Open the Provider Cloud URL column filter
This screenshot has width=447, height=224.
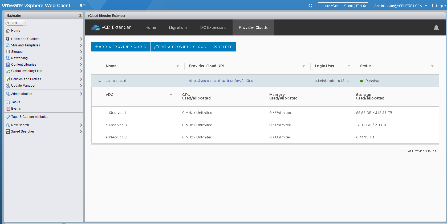click(304, 66)
